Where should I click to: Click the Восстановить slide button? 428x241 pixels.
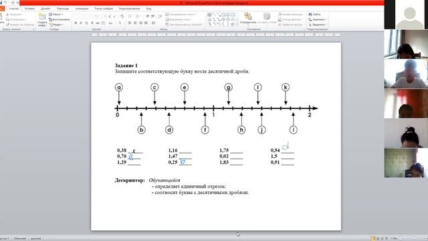[x=60, y=19]
